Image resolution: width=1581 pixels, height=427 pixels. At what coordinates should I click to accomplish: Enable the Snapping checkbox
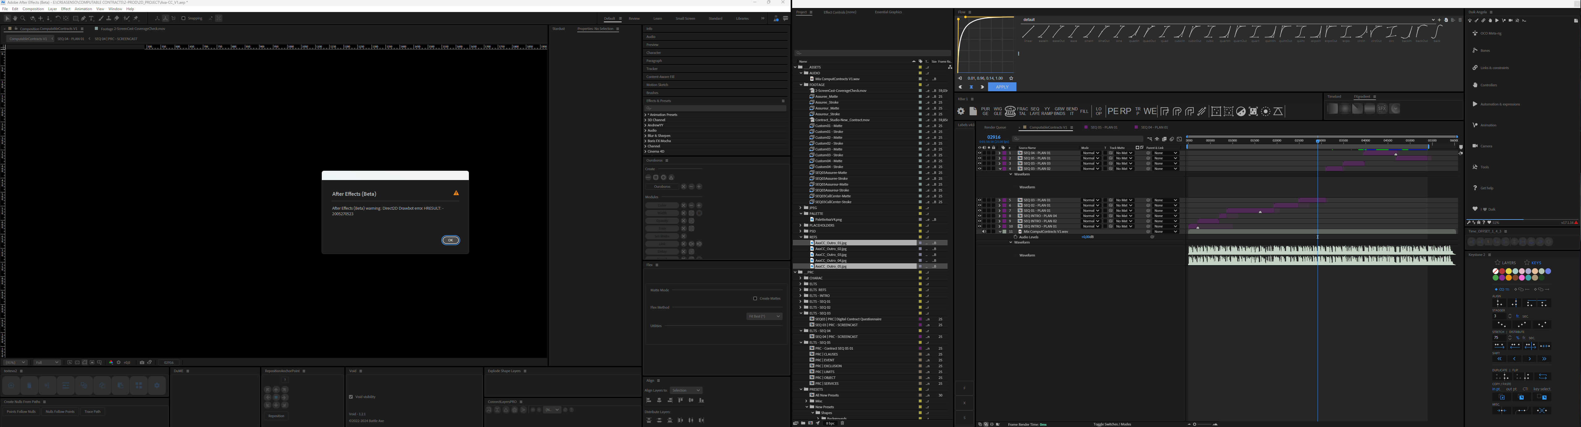pyautogui.click(x=183, y=18)
